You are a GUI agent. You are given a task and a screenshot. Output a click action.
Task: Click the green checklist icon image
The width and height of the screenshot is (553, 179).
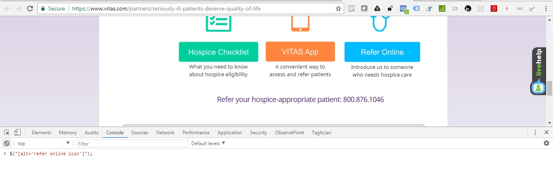click(219, 23)
